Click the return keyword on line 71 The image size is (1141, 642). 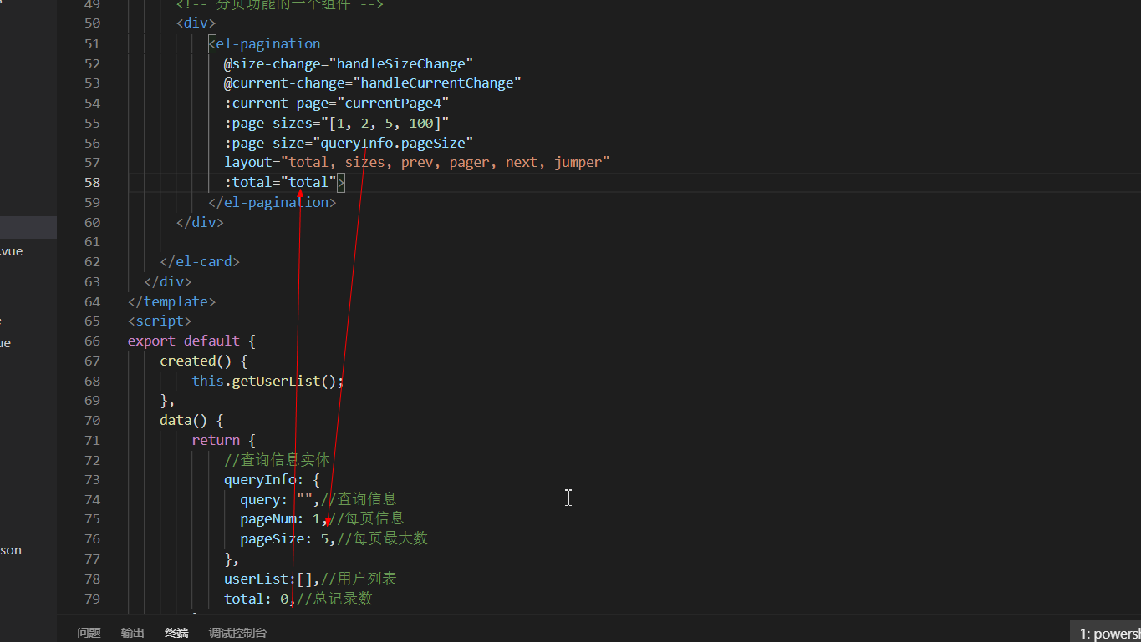pyautogui.click(x=216, y=440)
